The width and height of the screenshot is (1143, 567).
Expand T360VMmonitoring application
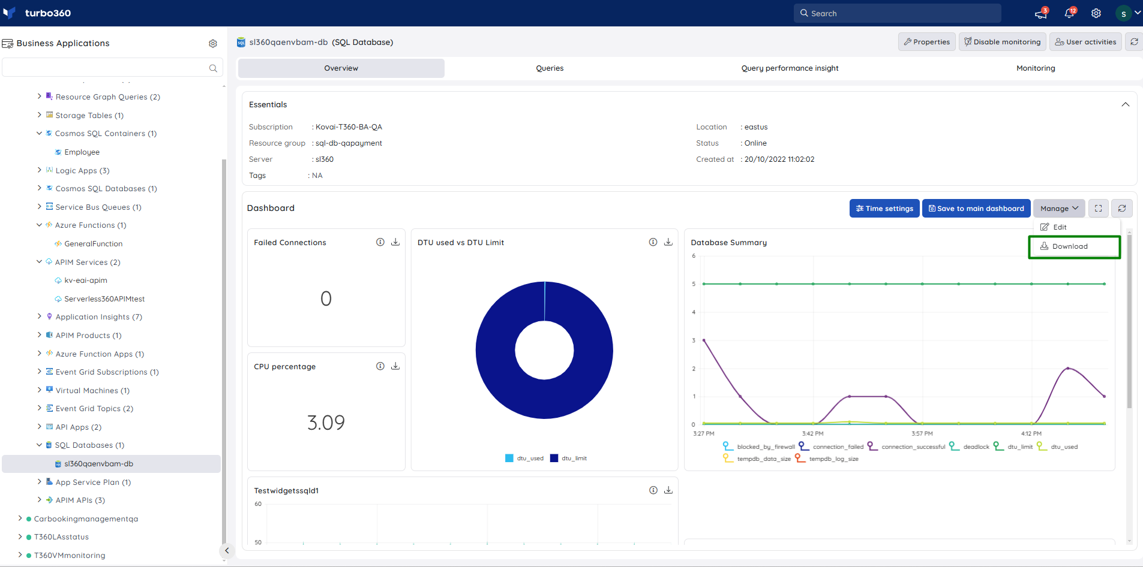point(20,555)
